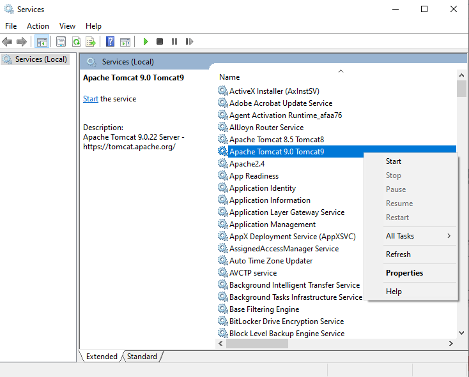Click the horizontal scrollbar thumb

tap(257, 344)
